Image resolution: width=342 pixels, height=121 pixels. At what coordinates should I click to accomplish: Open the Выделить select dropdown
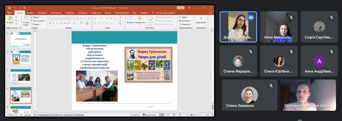186,24
